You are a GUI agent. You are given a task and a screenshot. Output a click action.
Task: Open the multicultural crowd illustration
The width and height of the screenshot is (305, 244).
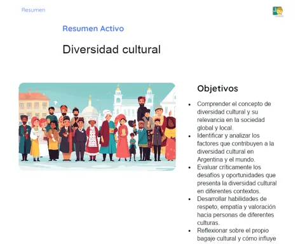[97, 126]
